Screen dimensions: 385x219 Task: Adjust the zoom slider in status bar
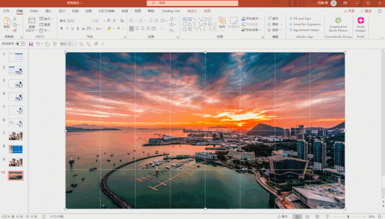pos(348,217)
